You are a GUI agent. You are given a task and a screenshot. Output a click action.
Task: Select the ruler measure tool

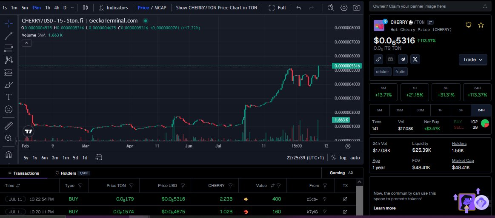[9, 126]
